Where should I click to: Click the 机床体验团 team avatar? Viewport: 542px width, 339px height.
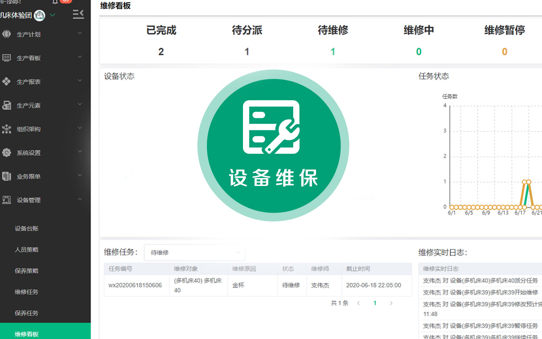click(x=41, y=15)
